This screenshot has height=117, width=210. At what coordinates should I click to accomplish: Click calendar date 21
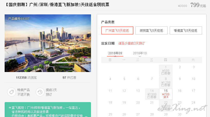point(152,103)
